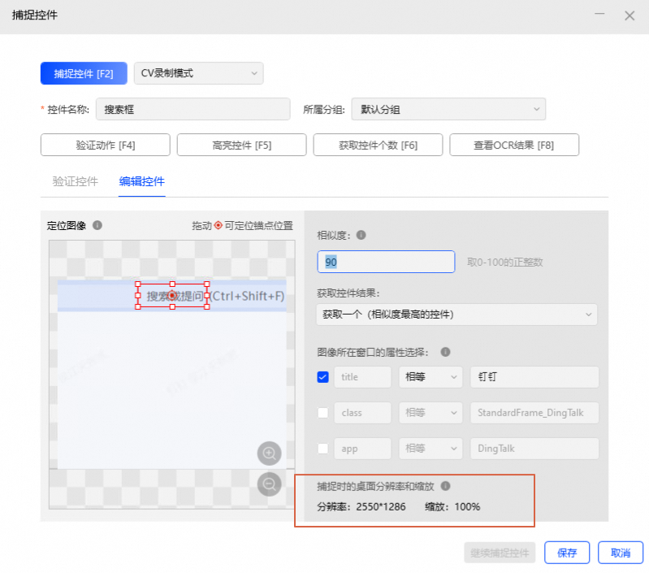Click the red anchor point in image
Image resolution: width=649 pixels, height=573 pixels.
172,296
